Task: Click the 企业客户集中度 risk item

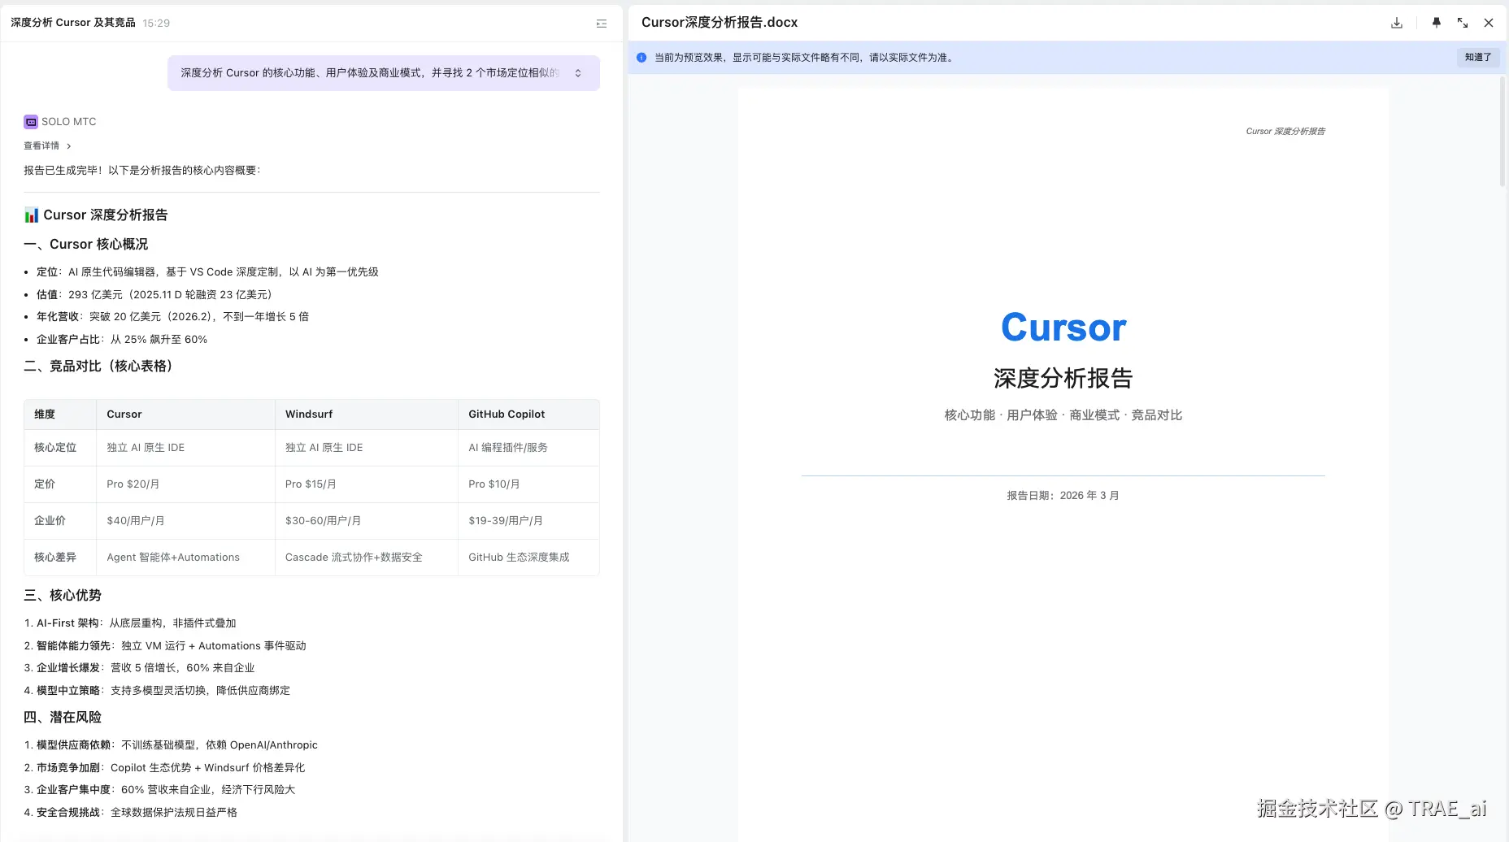Action: tap(159, 790)
